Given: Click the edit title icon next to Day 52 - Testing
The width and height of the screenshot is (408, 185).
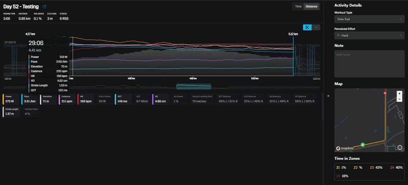Looking at the screenshot, I should pos(45,6).
